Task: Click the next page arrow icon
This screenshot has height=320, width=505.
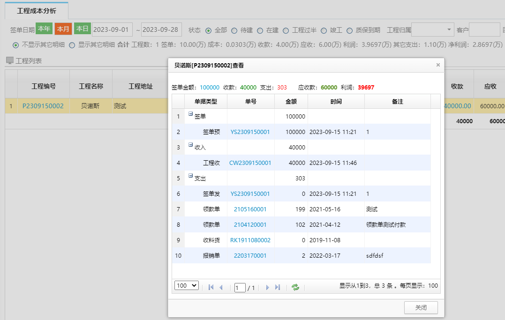Action: click(267, 287)
